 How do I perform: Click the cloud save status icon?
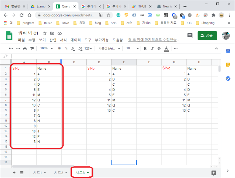coord(60,33)
